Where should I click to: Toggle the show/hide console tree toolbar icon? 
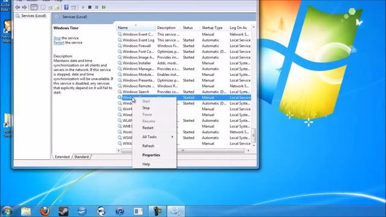click(x=34, y=7)
